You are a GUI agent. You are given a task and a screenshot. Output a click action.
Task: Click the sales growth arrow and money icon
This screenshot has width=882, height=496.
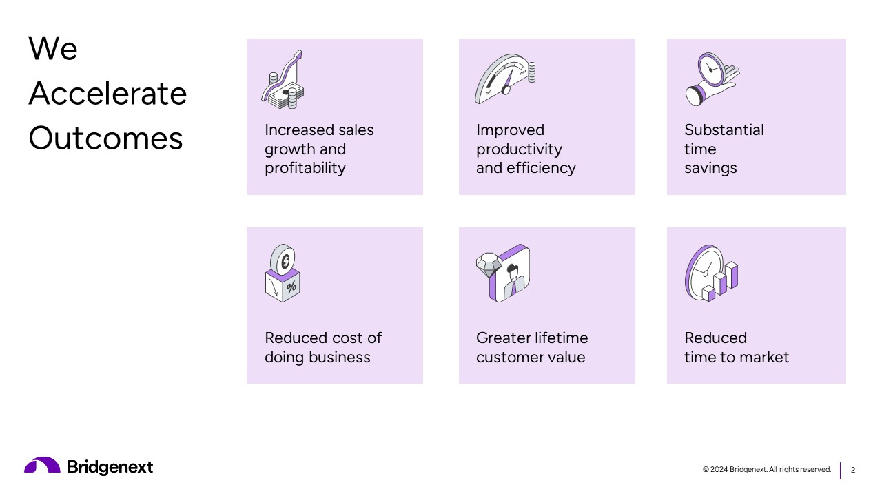(x=283, y=80)
